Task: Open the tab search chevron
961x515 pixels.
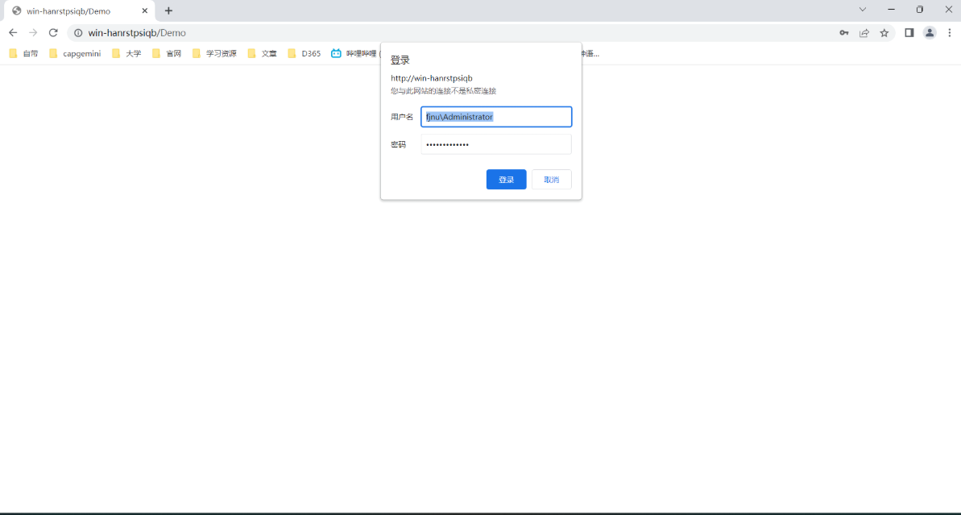Action: pos(863,9)
